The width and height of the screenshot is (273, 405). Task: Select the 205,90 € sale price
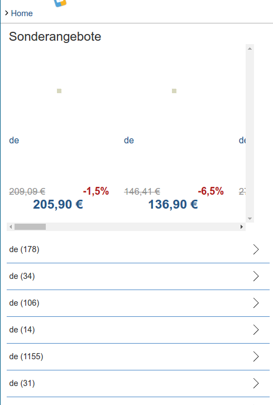tap(58, 204)
